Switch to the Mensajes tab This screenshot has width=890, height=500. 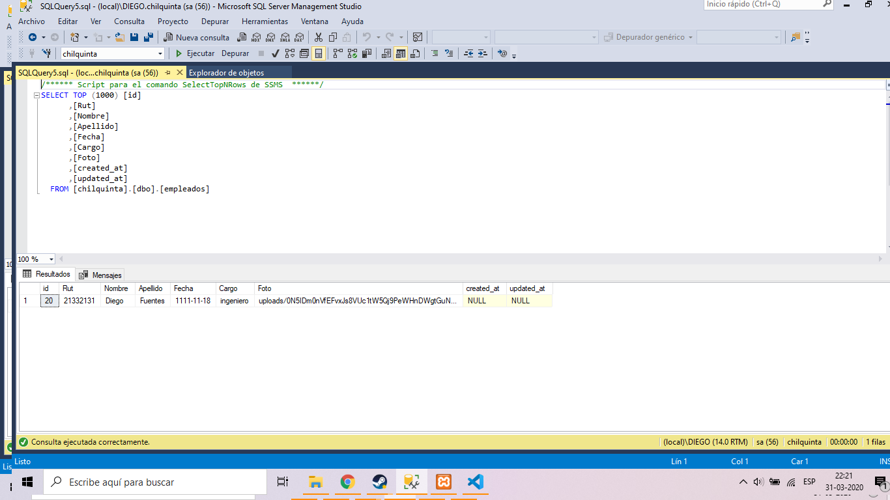(x=100, y=275)
